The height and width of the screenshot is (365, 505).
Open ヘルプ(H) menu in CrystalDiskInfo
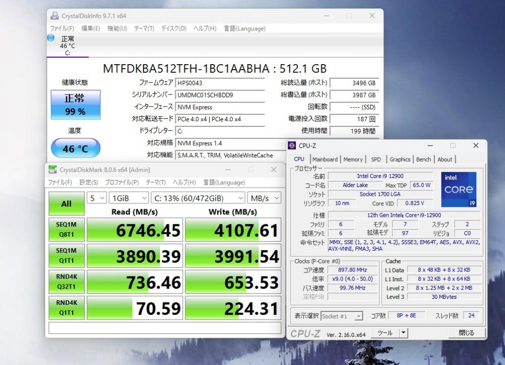205,28
